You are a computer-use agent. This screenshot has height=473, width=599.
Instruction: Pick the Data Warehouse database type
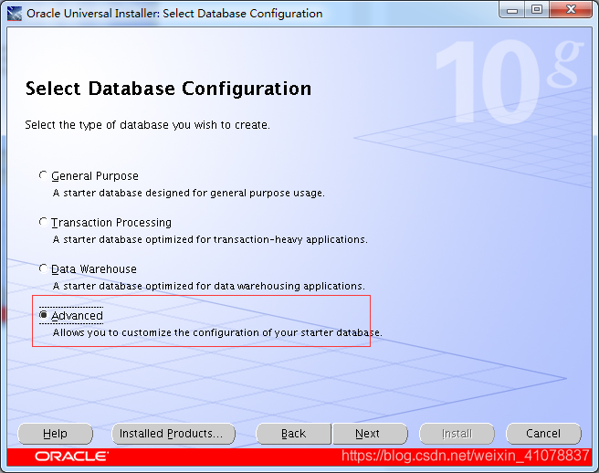pos(44,268)
